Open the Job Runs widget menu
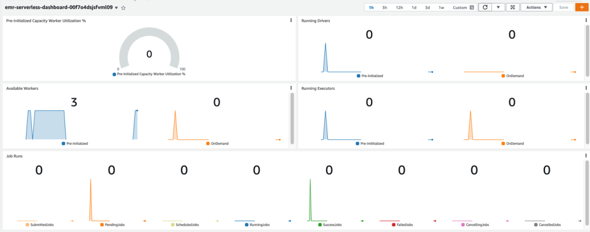The height and width of the screenshot is (232, 590). [x=586, y=155]
